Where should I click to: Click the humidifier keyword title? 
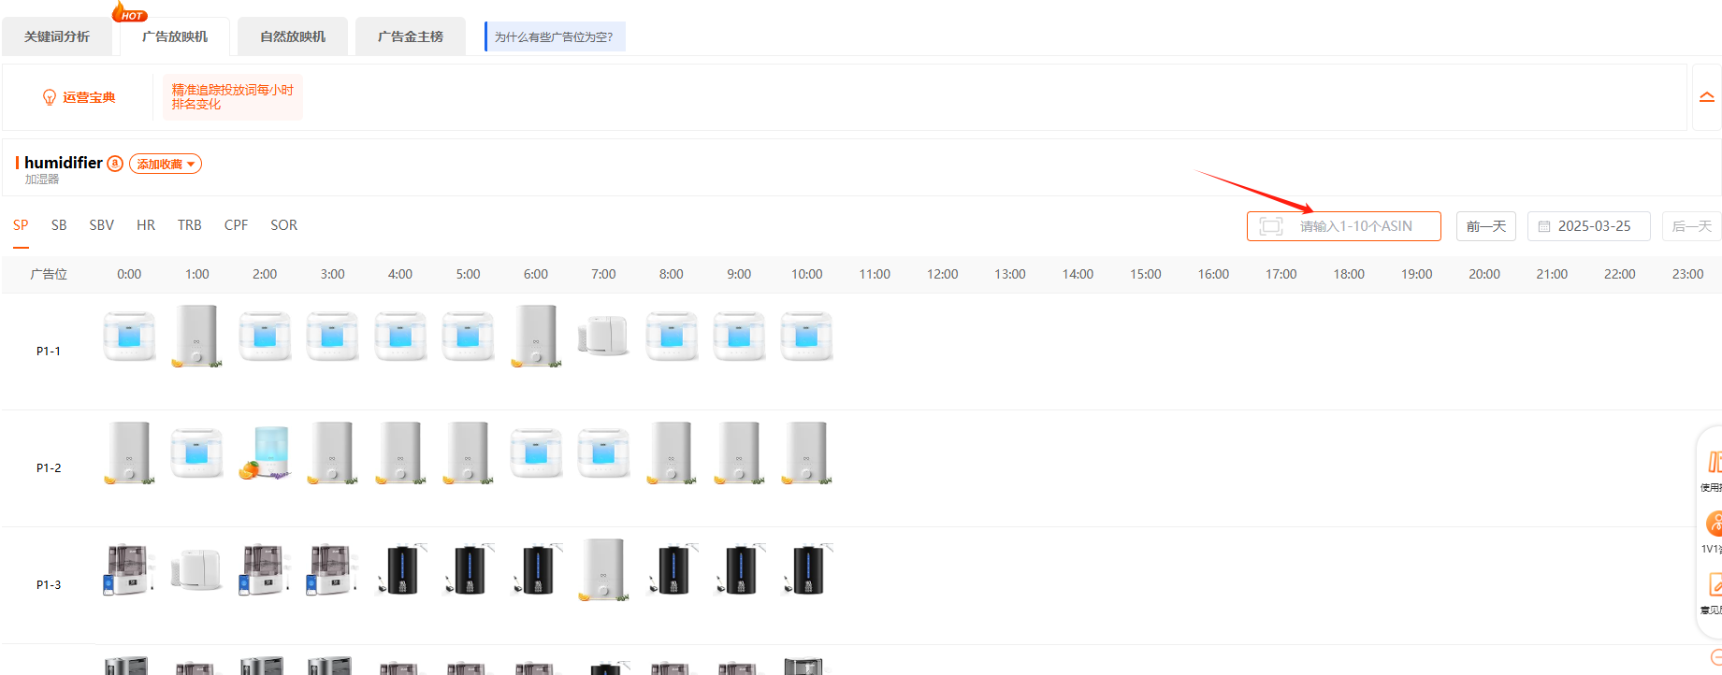click(64, 163)
